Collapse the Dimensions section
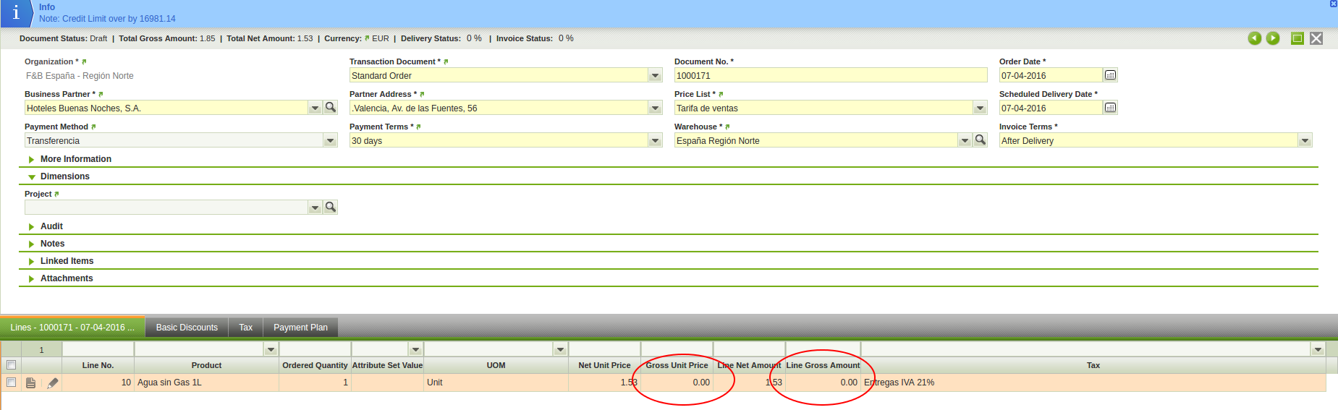This screenshot has width=1338, height=410. coord(64,176)
